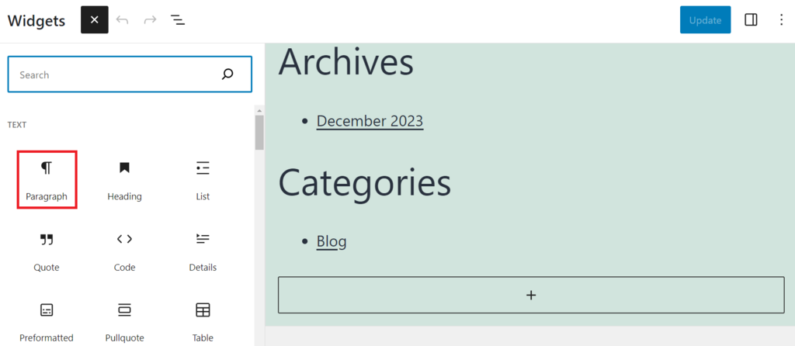Insert a List block
This screenshot has height=346, width=795.
click(x=203, y=180)
